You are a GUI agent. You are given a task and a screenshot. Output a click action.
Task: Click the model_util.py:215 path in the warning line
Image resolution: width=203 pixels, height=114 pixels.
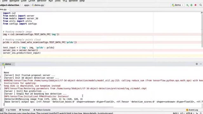tap(77, 80)
